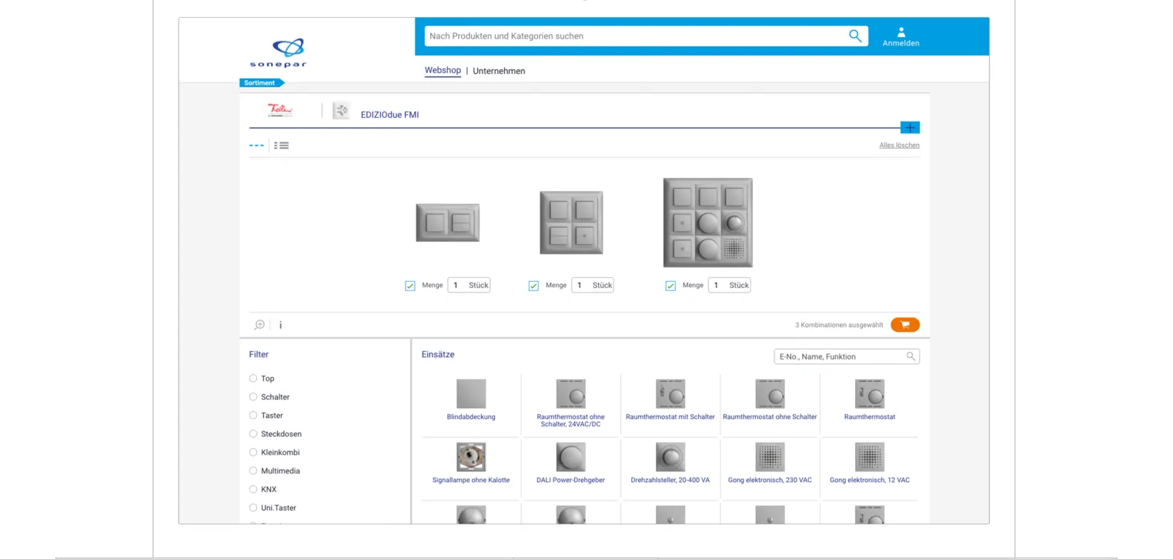
Task: Add selected combinations via orange cart button
Action: [905, 325]
